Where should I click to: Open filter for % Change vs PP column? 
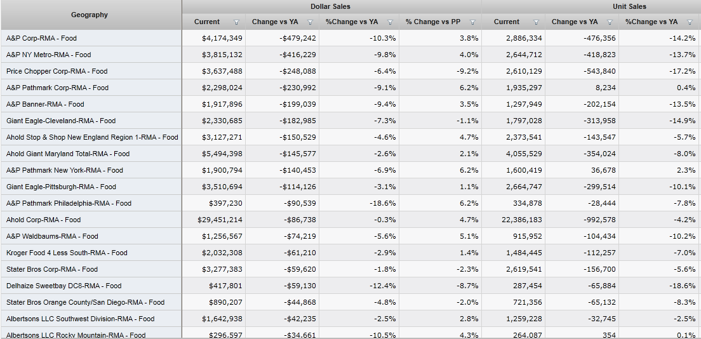472,22
